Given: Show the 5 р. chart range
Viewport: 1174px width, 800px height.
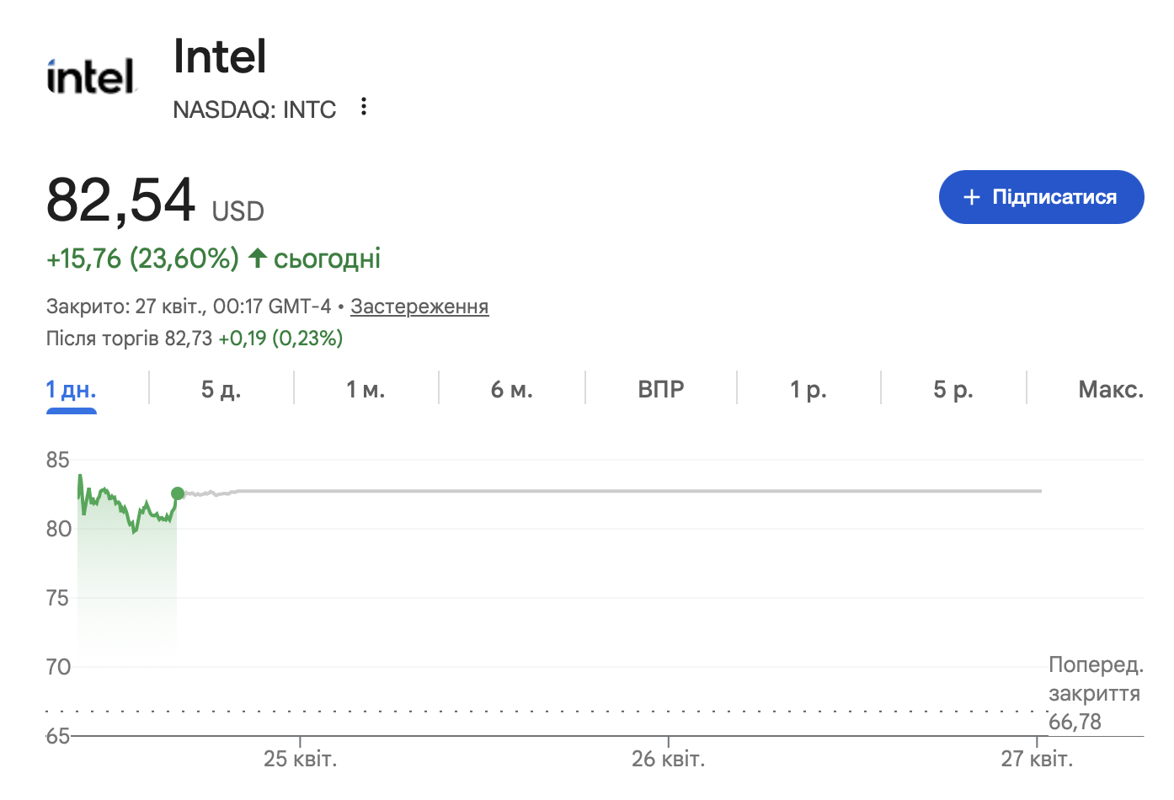Looking at the screenshot, I should 953,390.
